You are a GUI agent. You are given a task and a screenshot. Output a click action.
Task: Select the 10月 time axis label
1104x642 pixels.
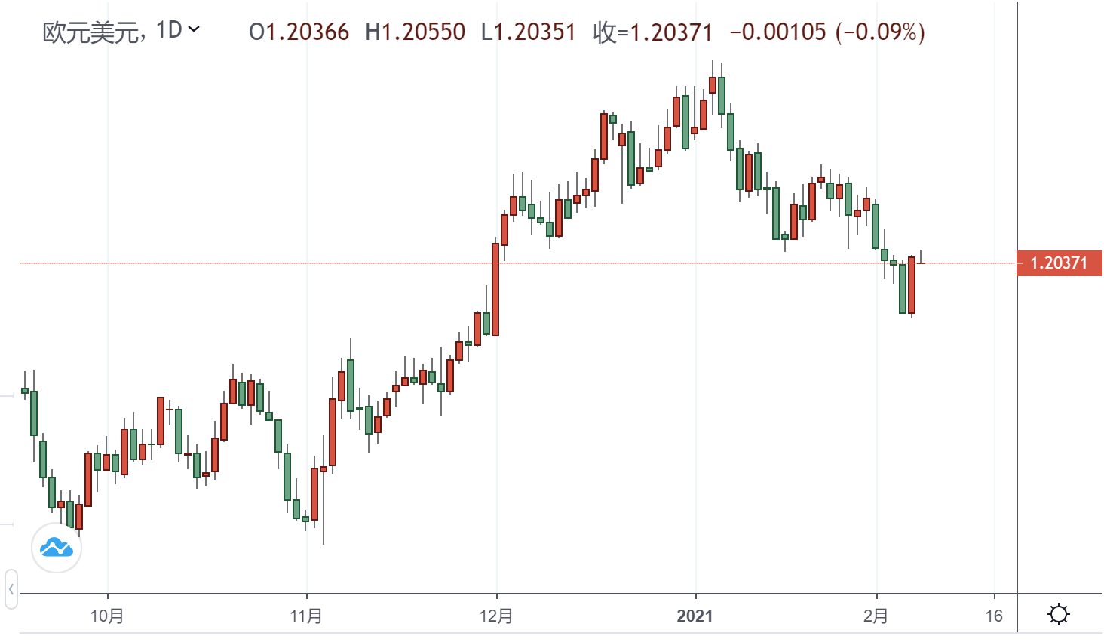tap(107, 616)
